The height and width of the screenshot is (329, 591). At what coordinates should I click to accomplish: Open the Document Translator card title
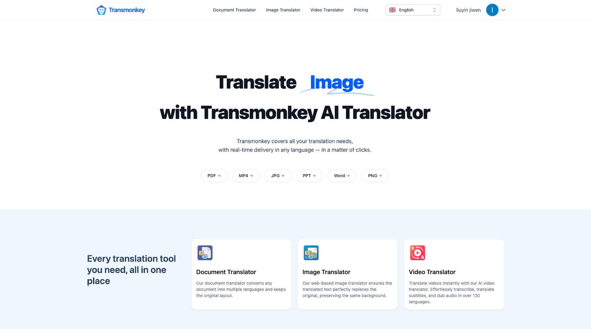click(x=226, y=272)
